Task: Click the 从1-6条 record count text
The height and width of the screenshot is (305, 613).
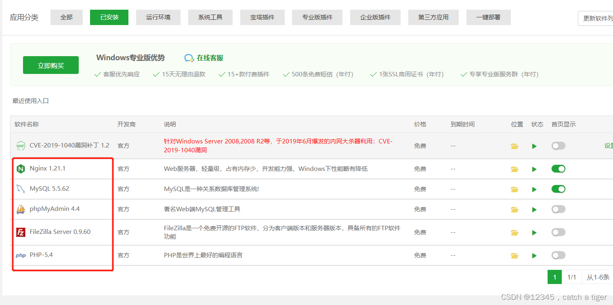Action: (x=598, y=277)
